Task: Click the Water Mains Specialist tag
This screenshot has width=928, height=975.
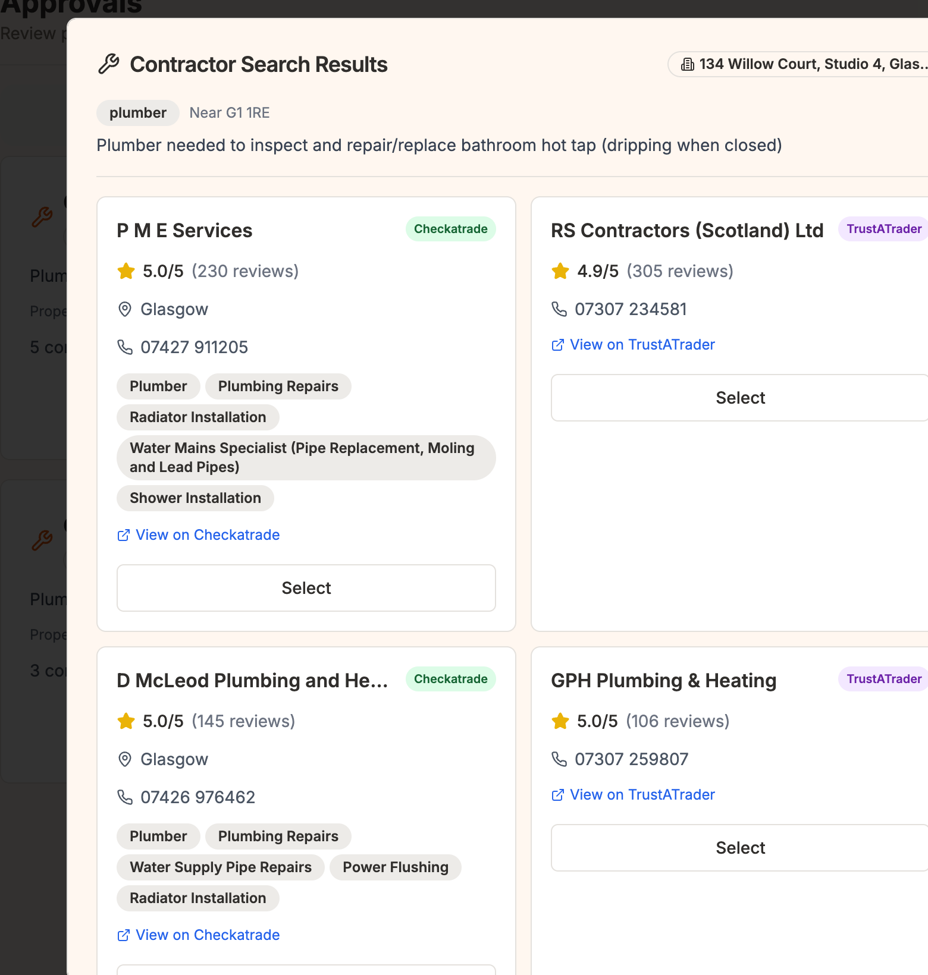Action: [306, 458]
